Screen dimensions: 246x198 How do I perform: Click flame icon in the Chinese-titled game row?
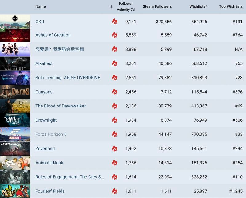pos(115,49)
